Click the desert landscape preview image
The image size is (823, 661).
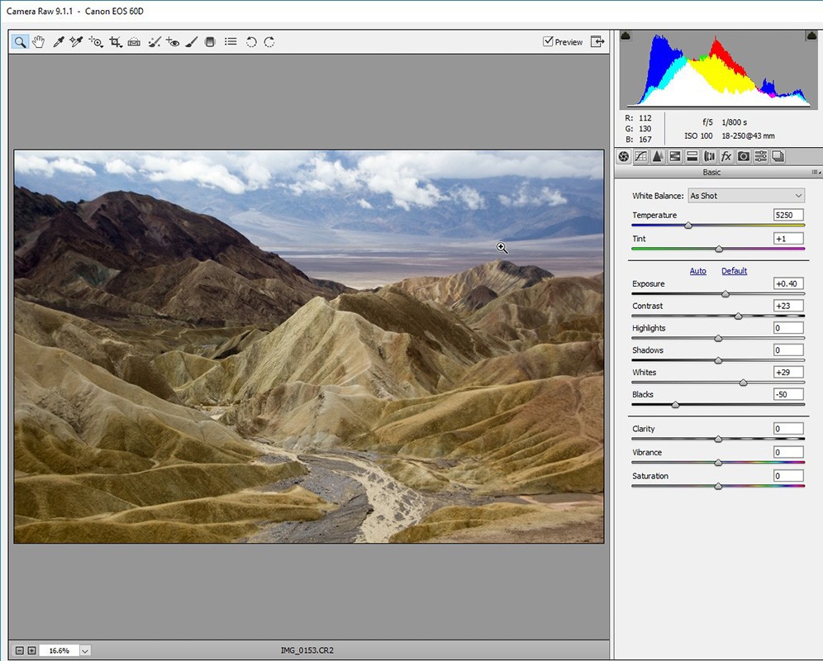click(309, 346)
